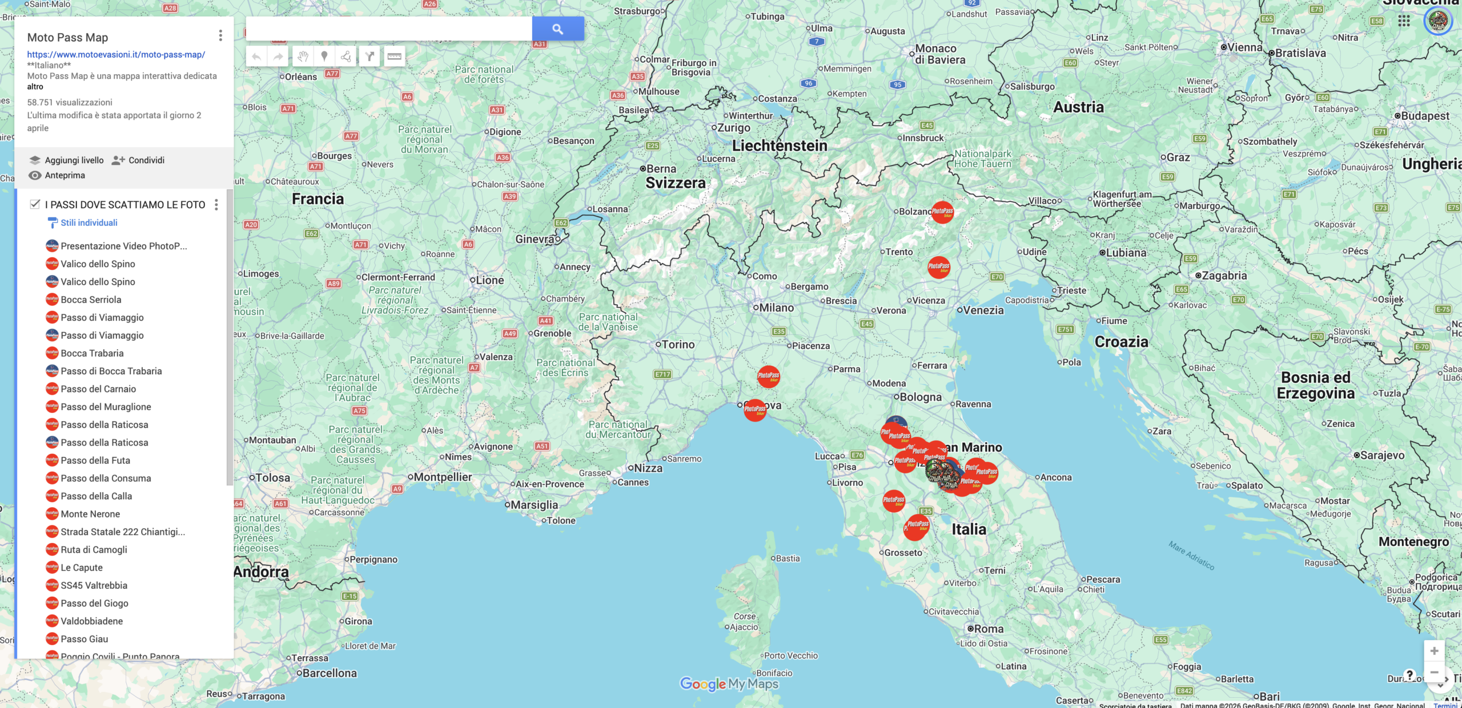Select the hand pan tool
Screen dimensions: 1462x708
[x=303, y=56]
